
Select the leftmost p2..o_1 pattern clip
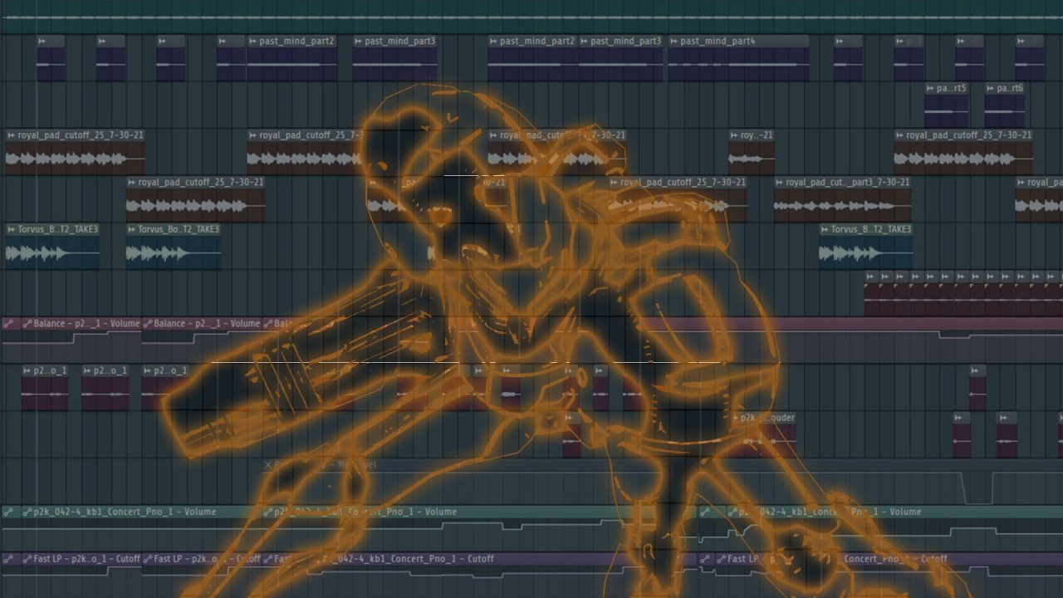point(45,389)
